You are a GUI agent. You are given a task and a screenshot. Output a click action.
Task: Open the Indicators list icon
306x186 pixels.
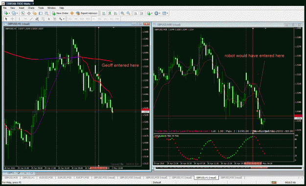point(149,13)
